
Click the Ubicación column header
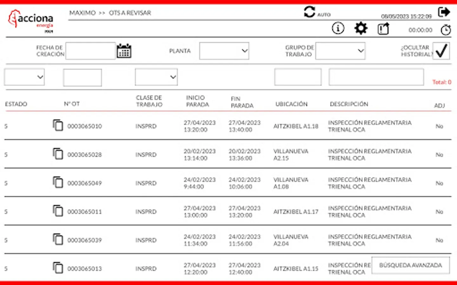(x=291, y=104)
